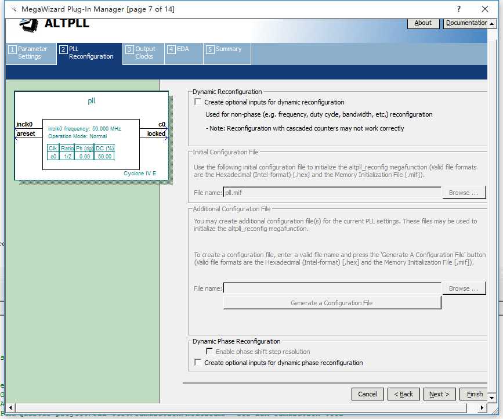Click the 'DC (%)' table header

pyautogui.click(x=104, y=148)
